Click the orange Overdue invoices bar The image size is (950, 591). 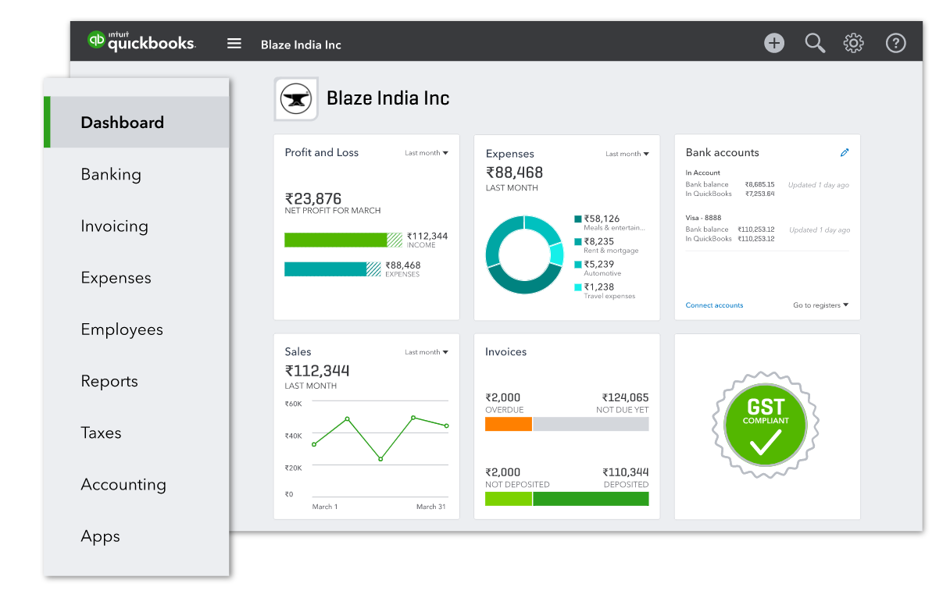509,424
